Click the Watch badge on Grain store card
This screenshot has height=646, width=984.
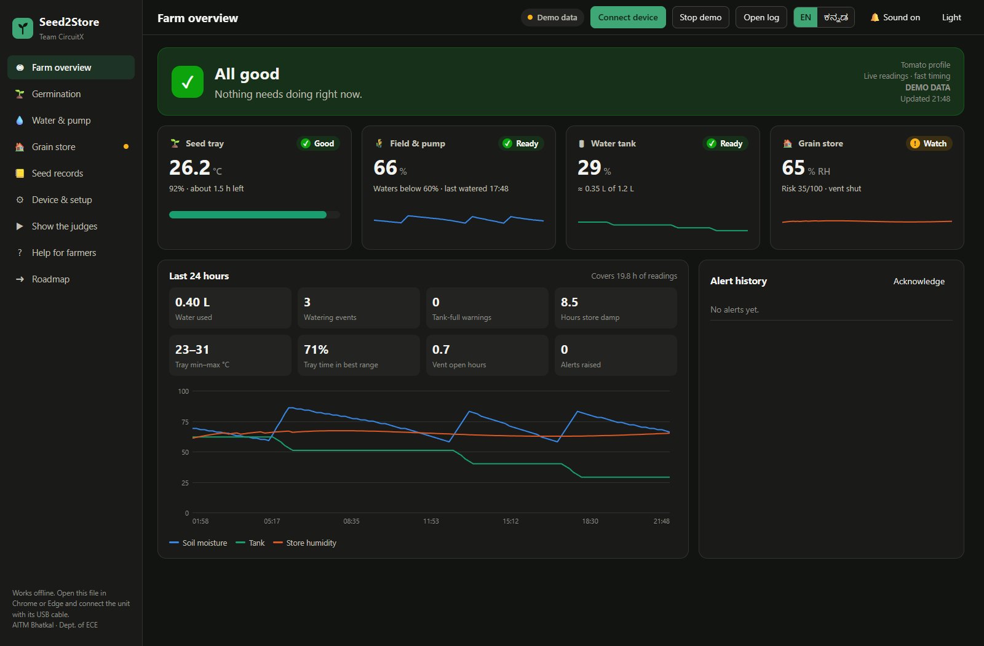point(929,143)
